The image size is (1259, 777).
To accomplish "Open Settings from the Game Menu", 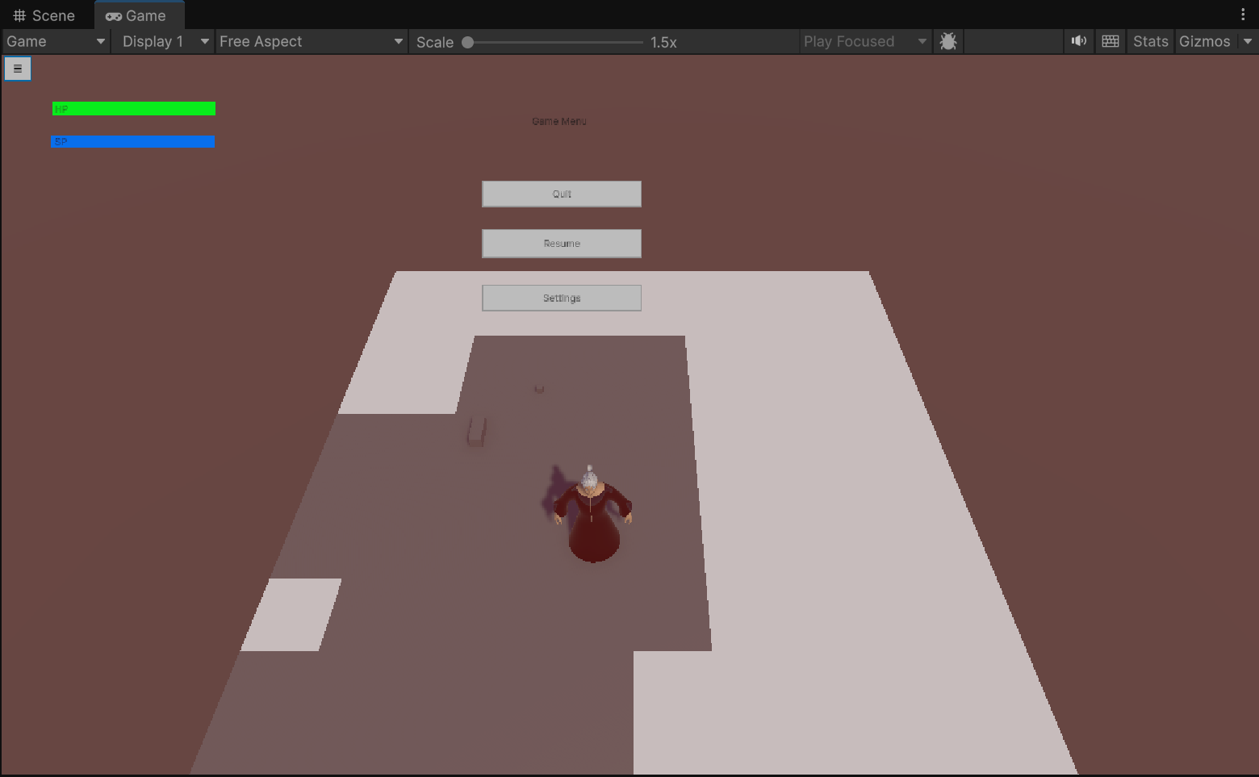I will (x=562, y=298).
